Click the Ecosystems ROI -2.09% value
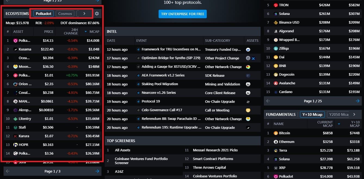 pyautogui.click(x=49, y=23)
